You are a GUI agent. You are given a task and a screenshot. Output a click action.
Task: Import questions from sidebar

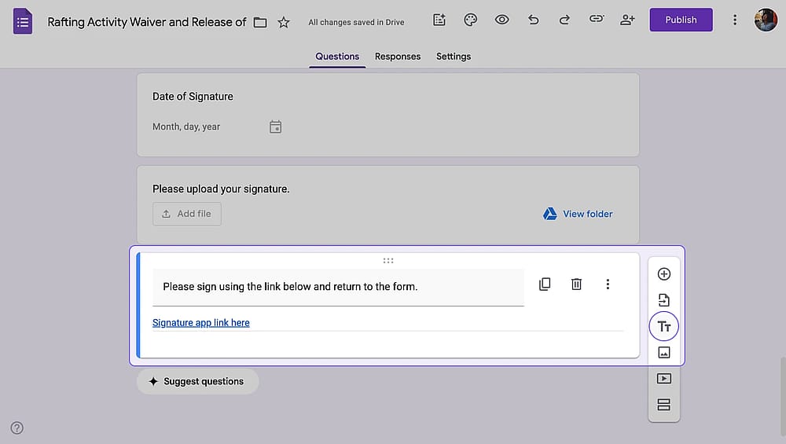pos(663,300)
